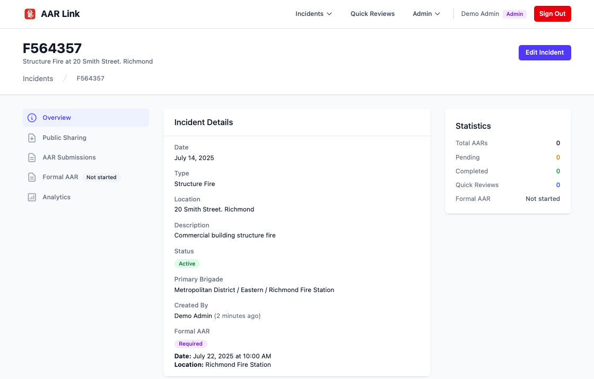The image size is (594, 379).
Task: Open the Incidents dropdown menu
Action: [x=313, y=14]
